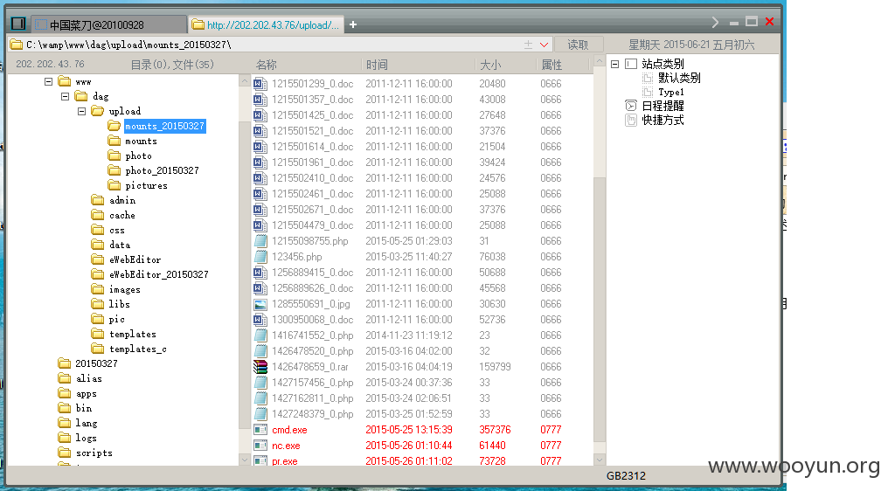
Task: Click folder tree scrollbar down arrow
Action: point(245,460)
